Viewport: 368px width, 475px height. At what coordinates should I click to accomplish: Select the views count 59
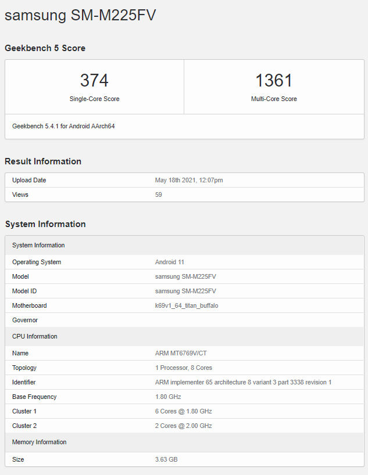158,195
